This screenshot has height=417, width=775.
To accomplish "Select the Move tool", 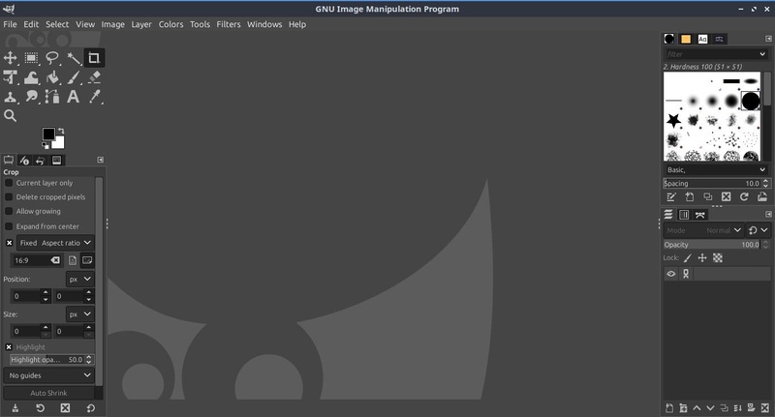I will click(x=11, y=58).
